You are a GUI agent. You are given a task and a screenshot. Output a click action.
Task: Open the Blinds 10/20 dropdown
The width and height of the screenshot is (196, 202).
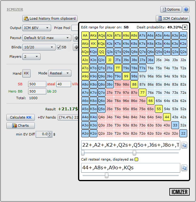point(39,47)
